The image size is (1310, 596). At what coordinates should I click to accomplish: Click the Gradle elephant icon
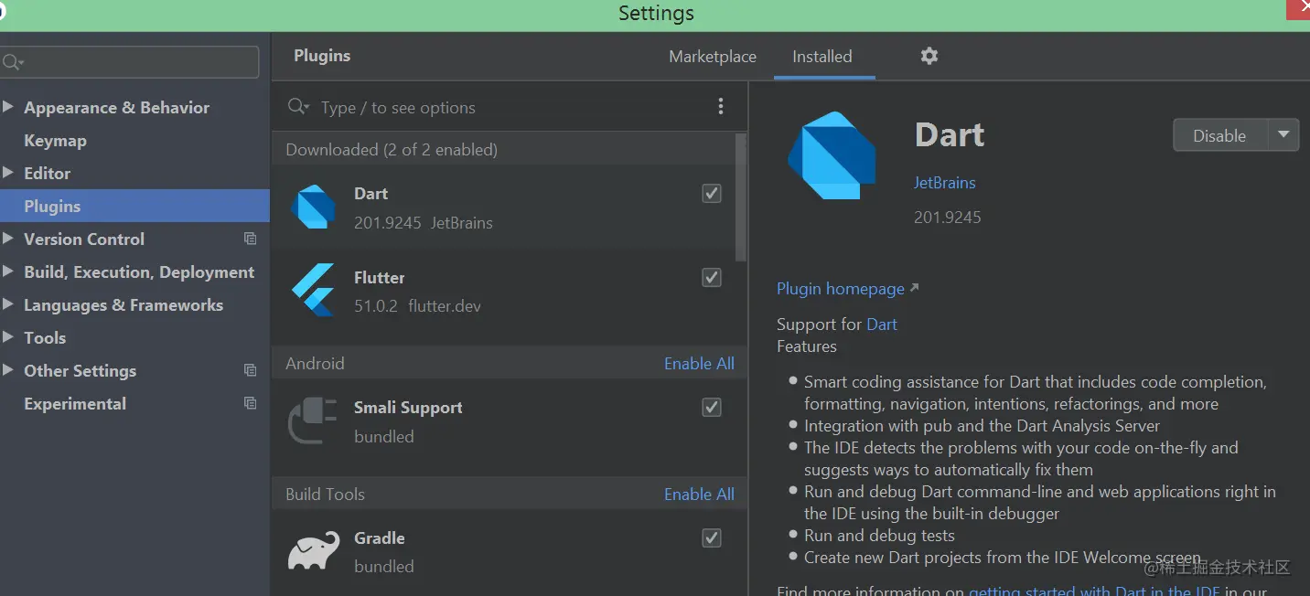[313, 552]
